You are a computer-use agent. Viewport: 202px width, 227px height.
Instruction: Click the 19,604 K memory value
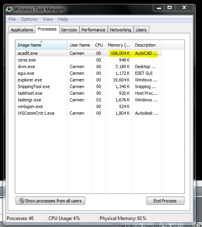(x=122, y=80)
